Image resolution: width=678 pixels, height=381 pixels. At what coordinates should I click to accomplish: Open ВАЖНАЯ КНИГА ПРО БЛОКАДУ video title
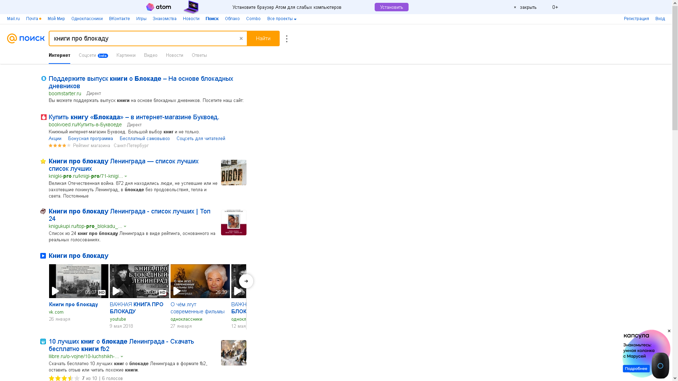coord(137,308)
